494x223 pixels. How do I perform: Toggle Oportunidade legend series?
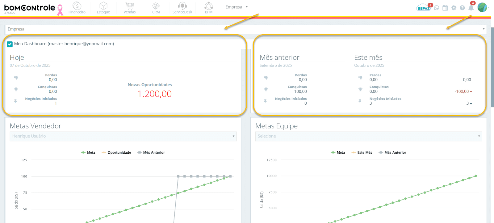pos(116,152)
